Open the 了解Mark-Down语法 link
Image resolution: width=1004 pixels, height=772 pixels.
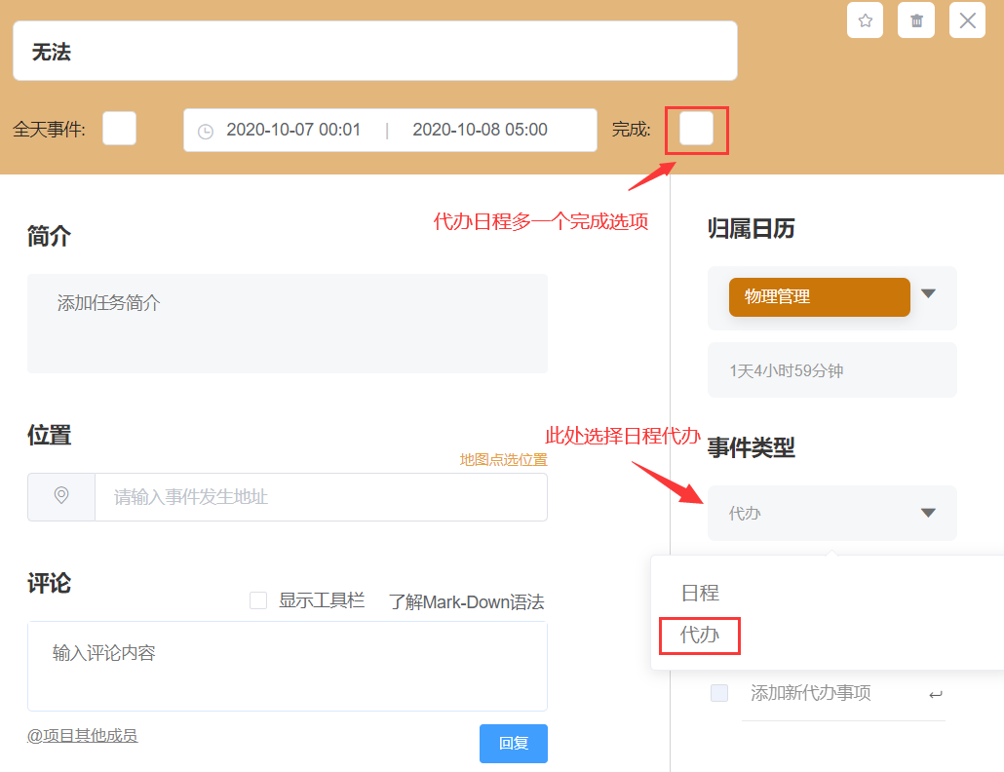[x=466, y=601]
